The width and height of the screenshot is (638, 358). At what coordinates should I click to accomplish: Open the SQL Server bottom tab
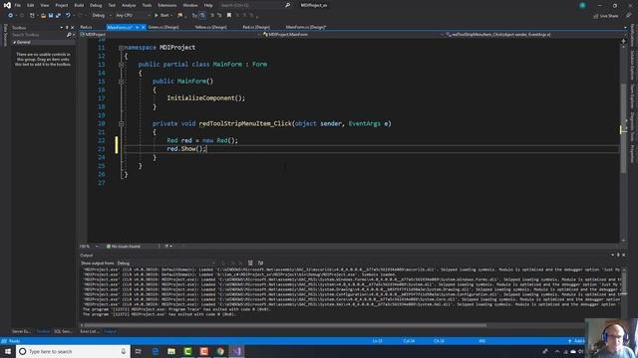(x=63, y=331)
